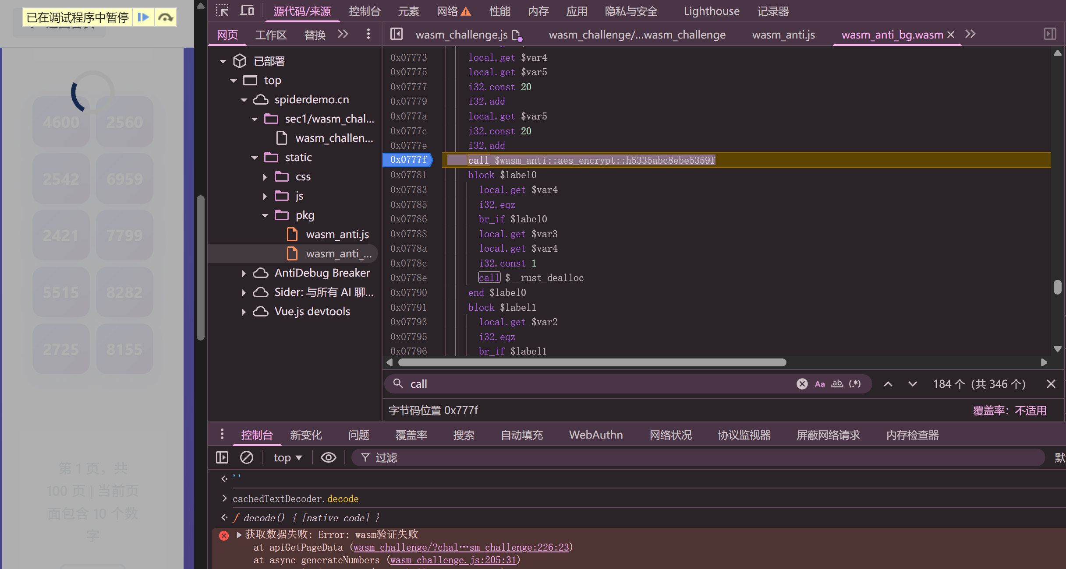Select wasm_anti.js in pkg folder
1066x569 pixels.
coord(337,235)
